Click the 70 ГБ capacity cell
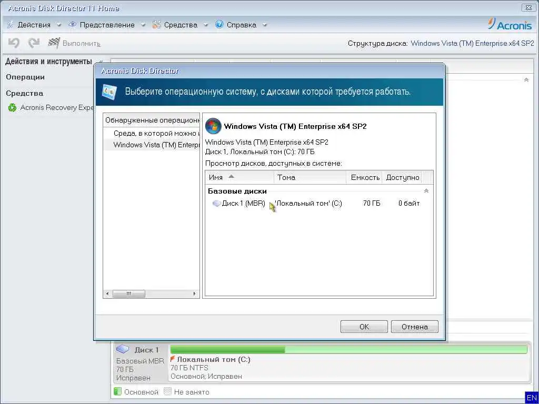Viewport: 539px width, 404px height. (372, 204)
